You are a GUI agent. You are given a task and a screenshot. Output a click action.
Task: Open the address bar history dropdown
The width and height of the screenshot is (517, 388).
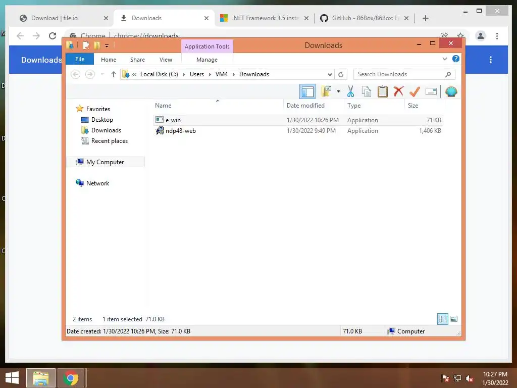(329, 74)
